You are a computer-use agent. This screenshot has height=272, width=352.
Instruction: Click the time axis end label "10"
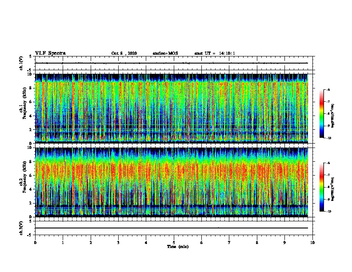pos(312,243)
